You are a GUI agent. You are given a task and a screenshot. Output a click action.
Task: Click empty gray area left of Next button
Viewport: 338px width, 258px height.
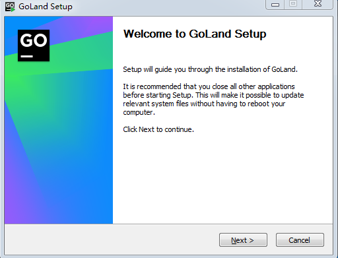110,240
